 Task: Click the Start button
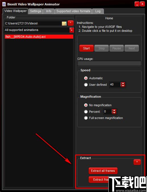coord(87,48)
